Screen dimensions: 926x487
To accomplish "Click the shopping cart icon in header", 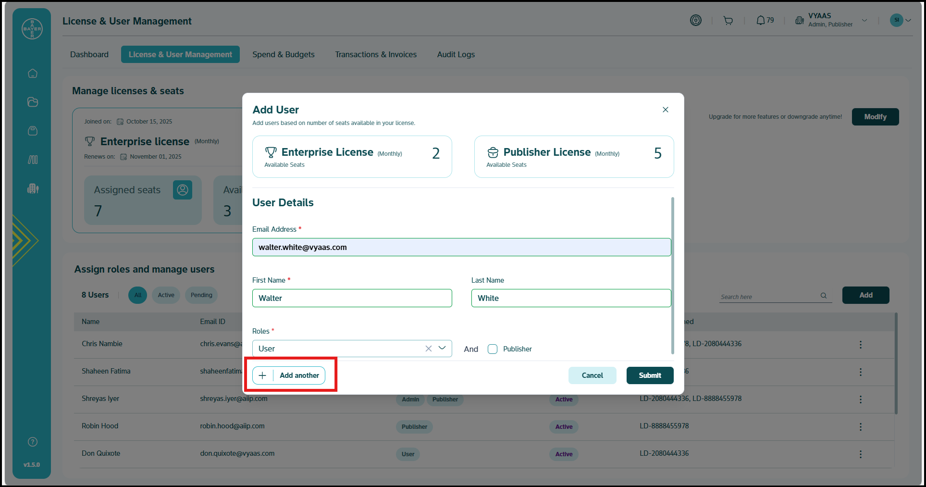I will (x=728, y=21).
